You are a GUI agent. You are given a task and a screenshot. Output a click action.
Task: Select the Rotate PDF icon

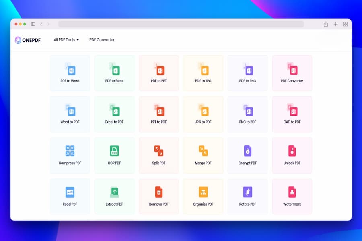[248, 192]
